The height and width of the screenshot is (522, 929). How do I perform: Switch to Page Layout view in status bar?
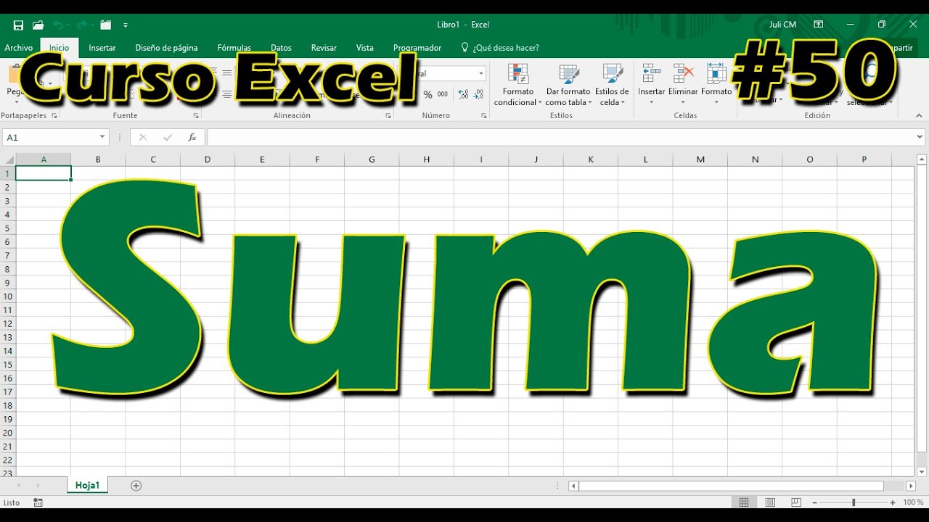[770, 502]
